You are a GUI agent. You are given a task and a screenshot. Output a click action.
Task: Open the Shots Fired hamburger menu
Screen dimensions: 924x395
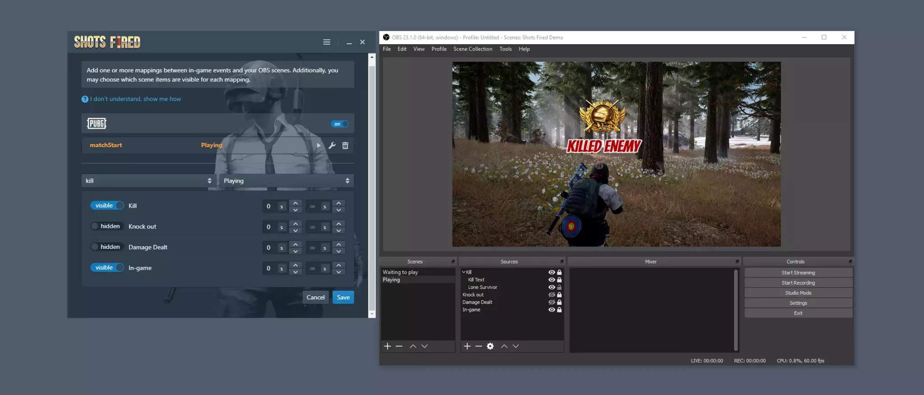[x=327, y=42]
